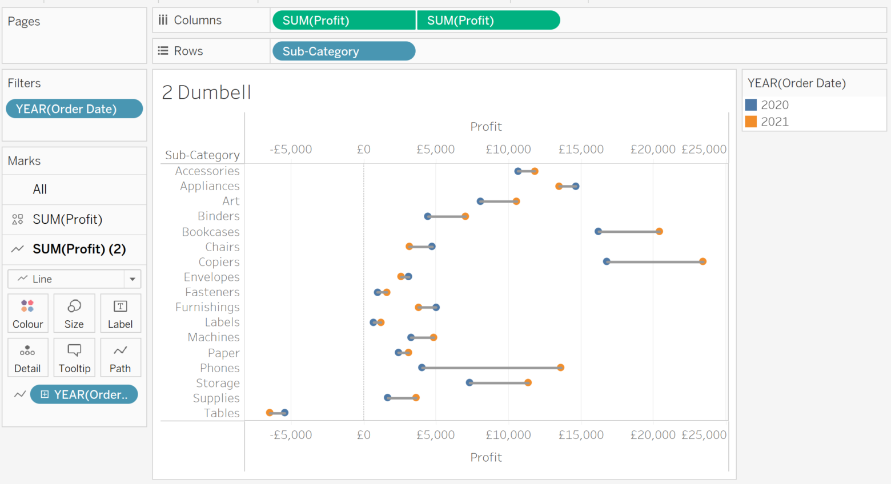Click the orange 2021 legend color swatch
891x484 pixels.
pos(750,122)
